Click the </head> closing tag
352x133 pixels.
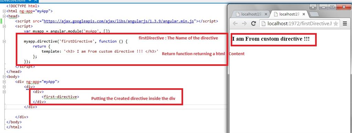pos(14,72)
